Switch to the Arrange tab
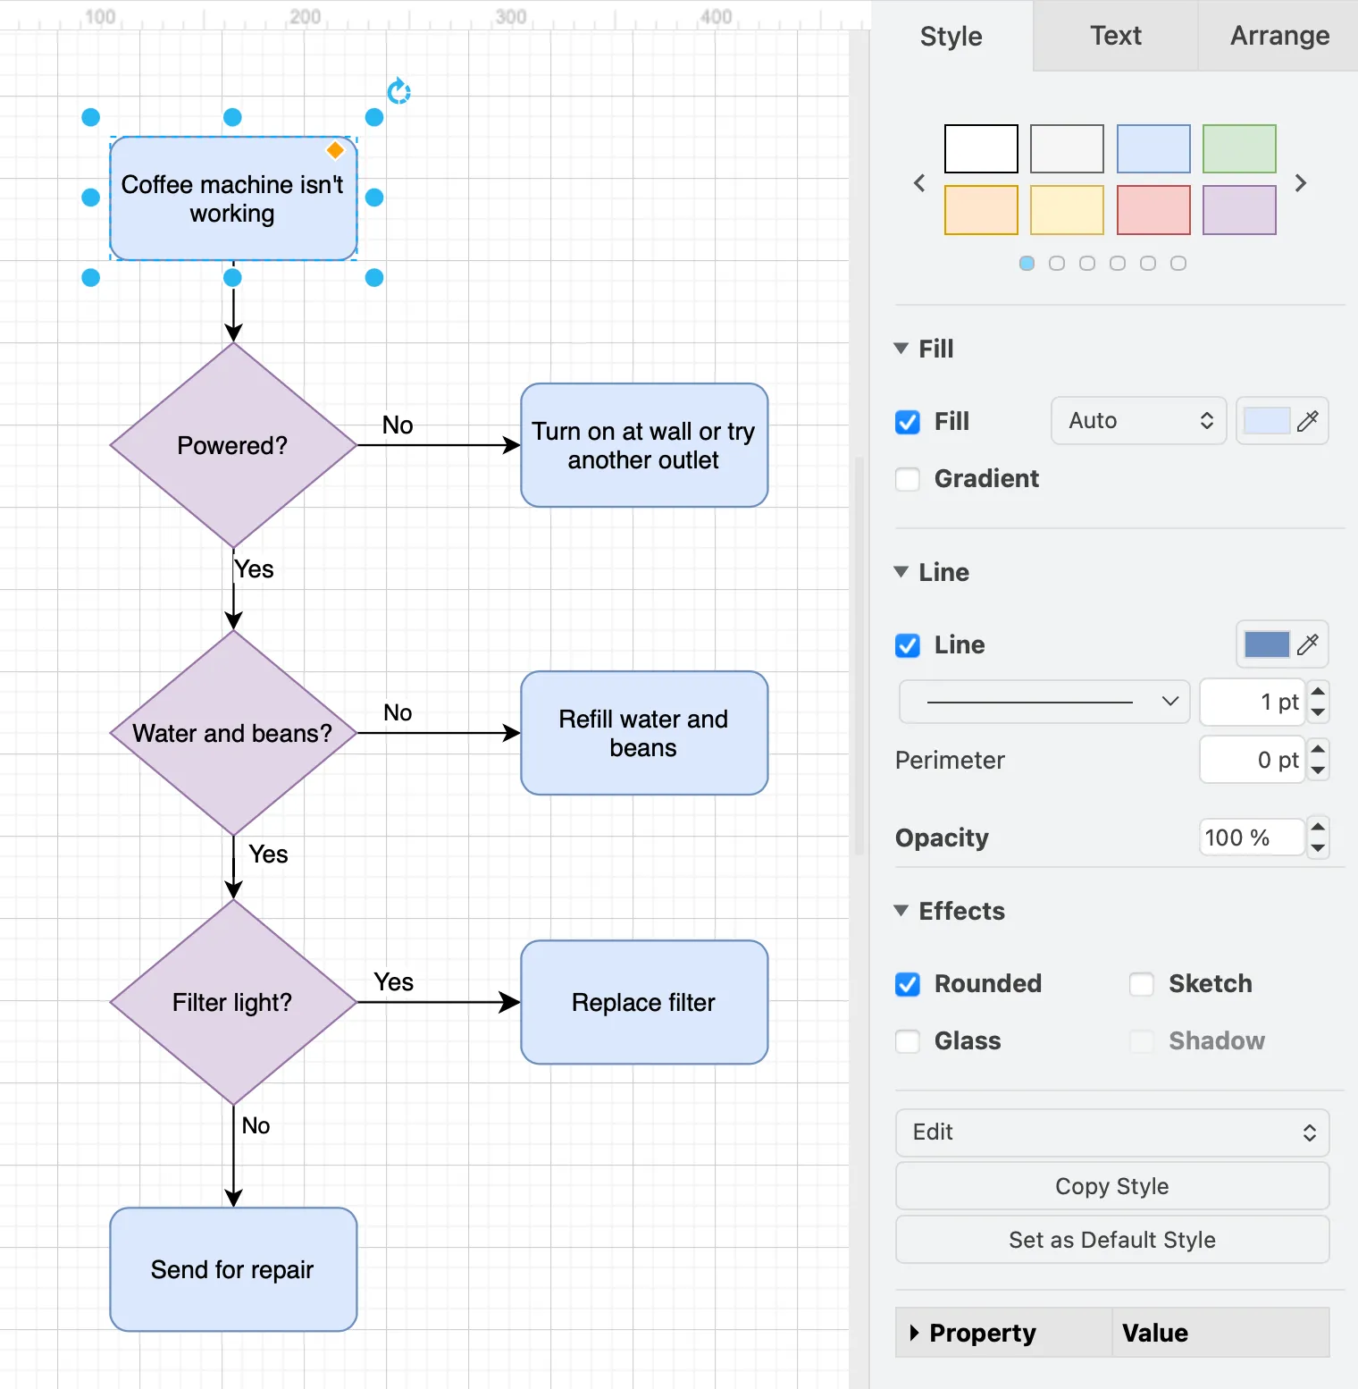 tap(1279, 36)
